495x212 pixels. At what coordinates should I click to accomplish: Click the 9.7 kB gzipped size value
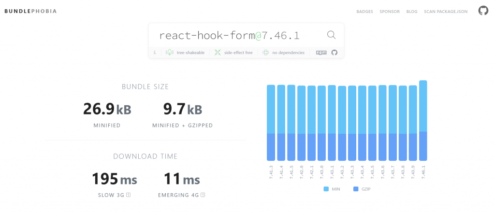[182, 110]
